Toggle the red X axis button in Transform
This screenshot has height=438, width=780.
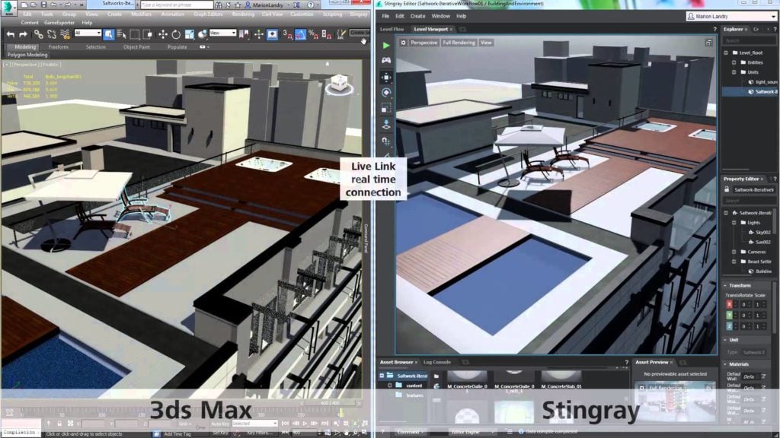coord(729,304)
